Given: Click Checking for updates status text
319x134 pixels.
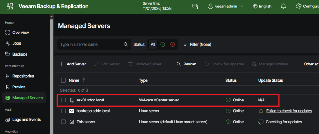Looking at the screenshot, I should pyautogui.click(x=284, y=122).
